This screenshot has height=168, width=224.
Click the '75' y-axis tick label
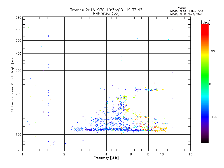pos(20,150)
